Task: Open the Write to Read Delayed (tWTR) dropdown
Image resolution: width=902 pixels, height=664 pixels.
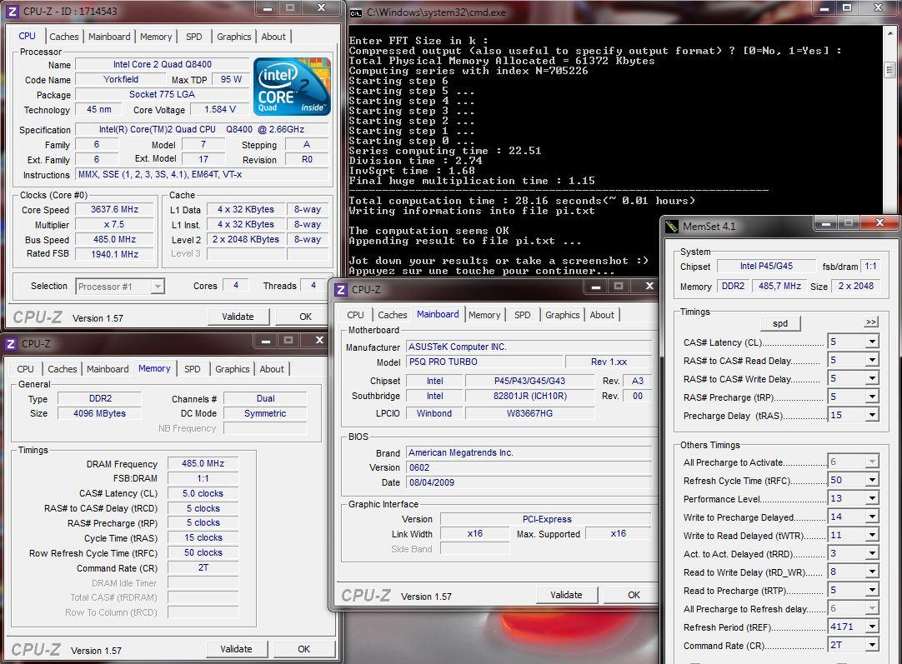Action: pyautogui.click(x=872, y=535)
